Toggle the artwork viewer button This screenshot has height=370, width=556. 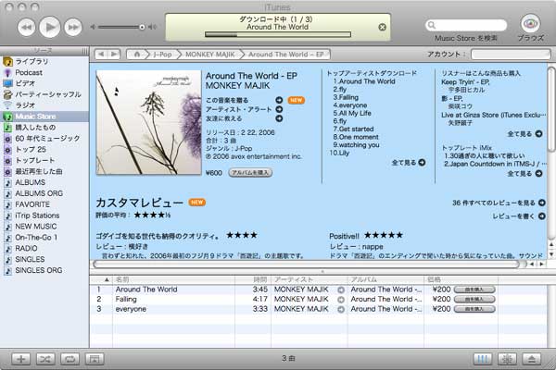95,359
